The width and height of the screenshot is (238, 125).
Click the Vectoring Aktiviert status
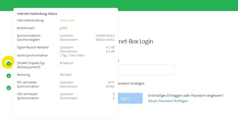[x=65, y=75]
